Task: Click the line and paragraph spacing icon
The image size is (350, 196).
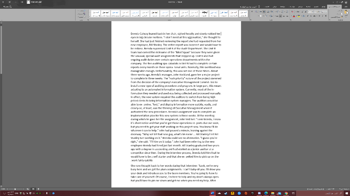Action: pyautogui.click(x=272, y=16)
